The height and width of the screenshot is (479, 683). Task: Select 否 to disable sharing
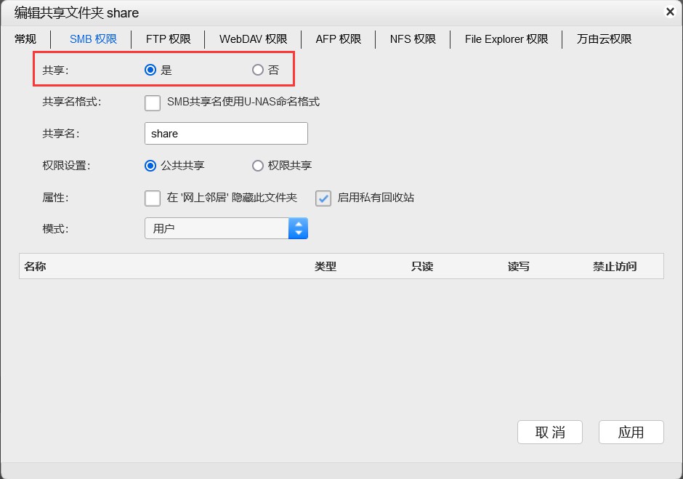click(x=258, y=71)
